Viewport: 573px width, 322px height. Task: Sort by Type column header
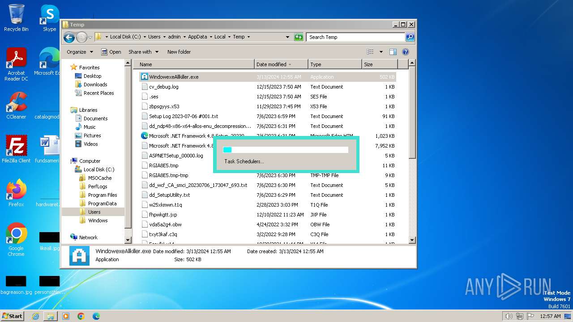(x=335, y=64)
